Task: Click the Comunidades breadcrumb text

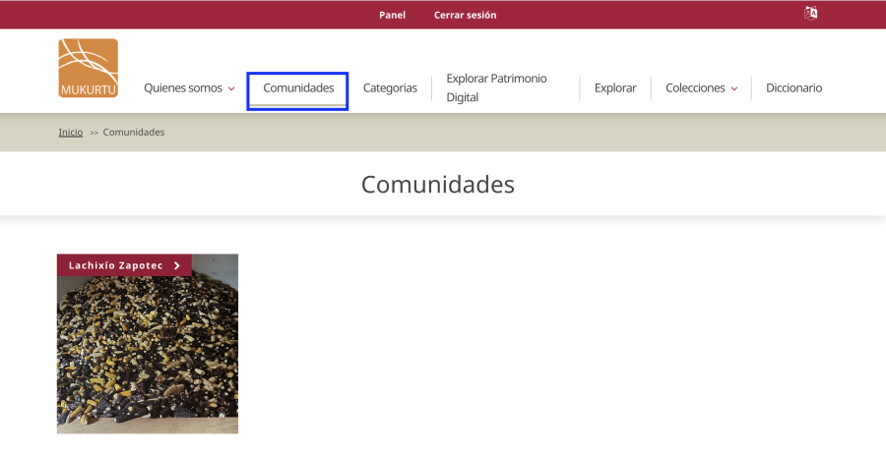Action: 134,132
